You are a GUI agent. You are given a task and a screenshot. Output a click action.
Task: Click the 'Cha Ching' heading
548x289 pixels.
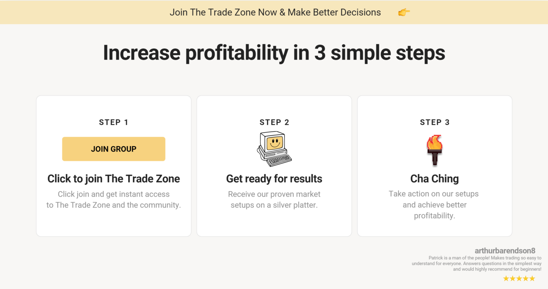[x=435, y=179]
